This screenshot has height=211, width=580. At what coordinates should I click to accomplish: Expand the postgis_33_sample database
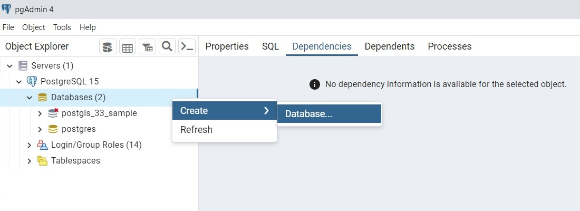click(x=40, y=113)
